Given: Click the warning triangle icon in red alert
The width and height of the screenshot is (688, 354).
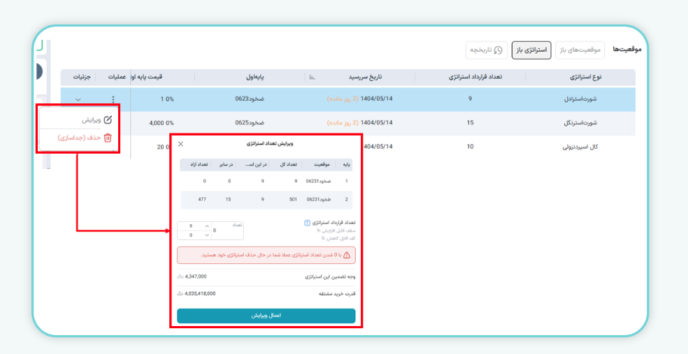Looking at the screenshot, I should click(x=347, y=255).
